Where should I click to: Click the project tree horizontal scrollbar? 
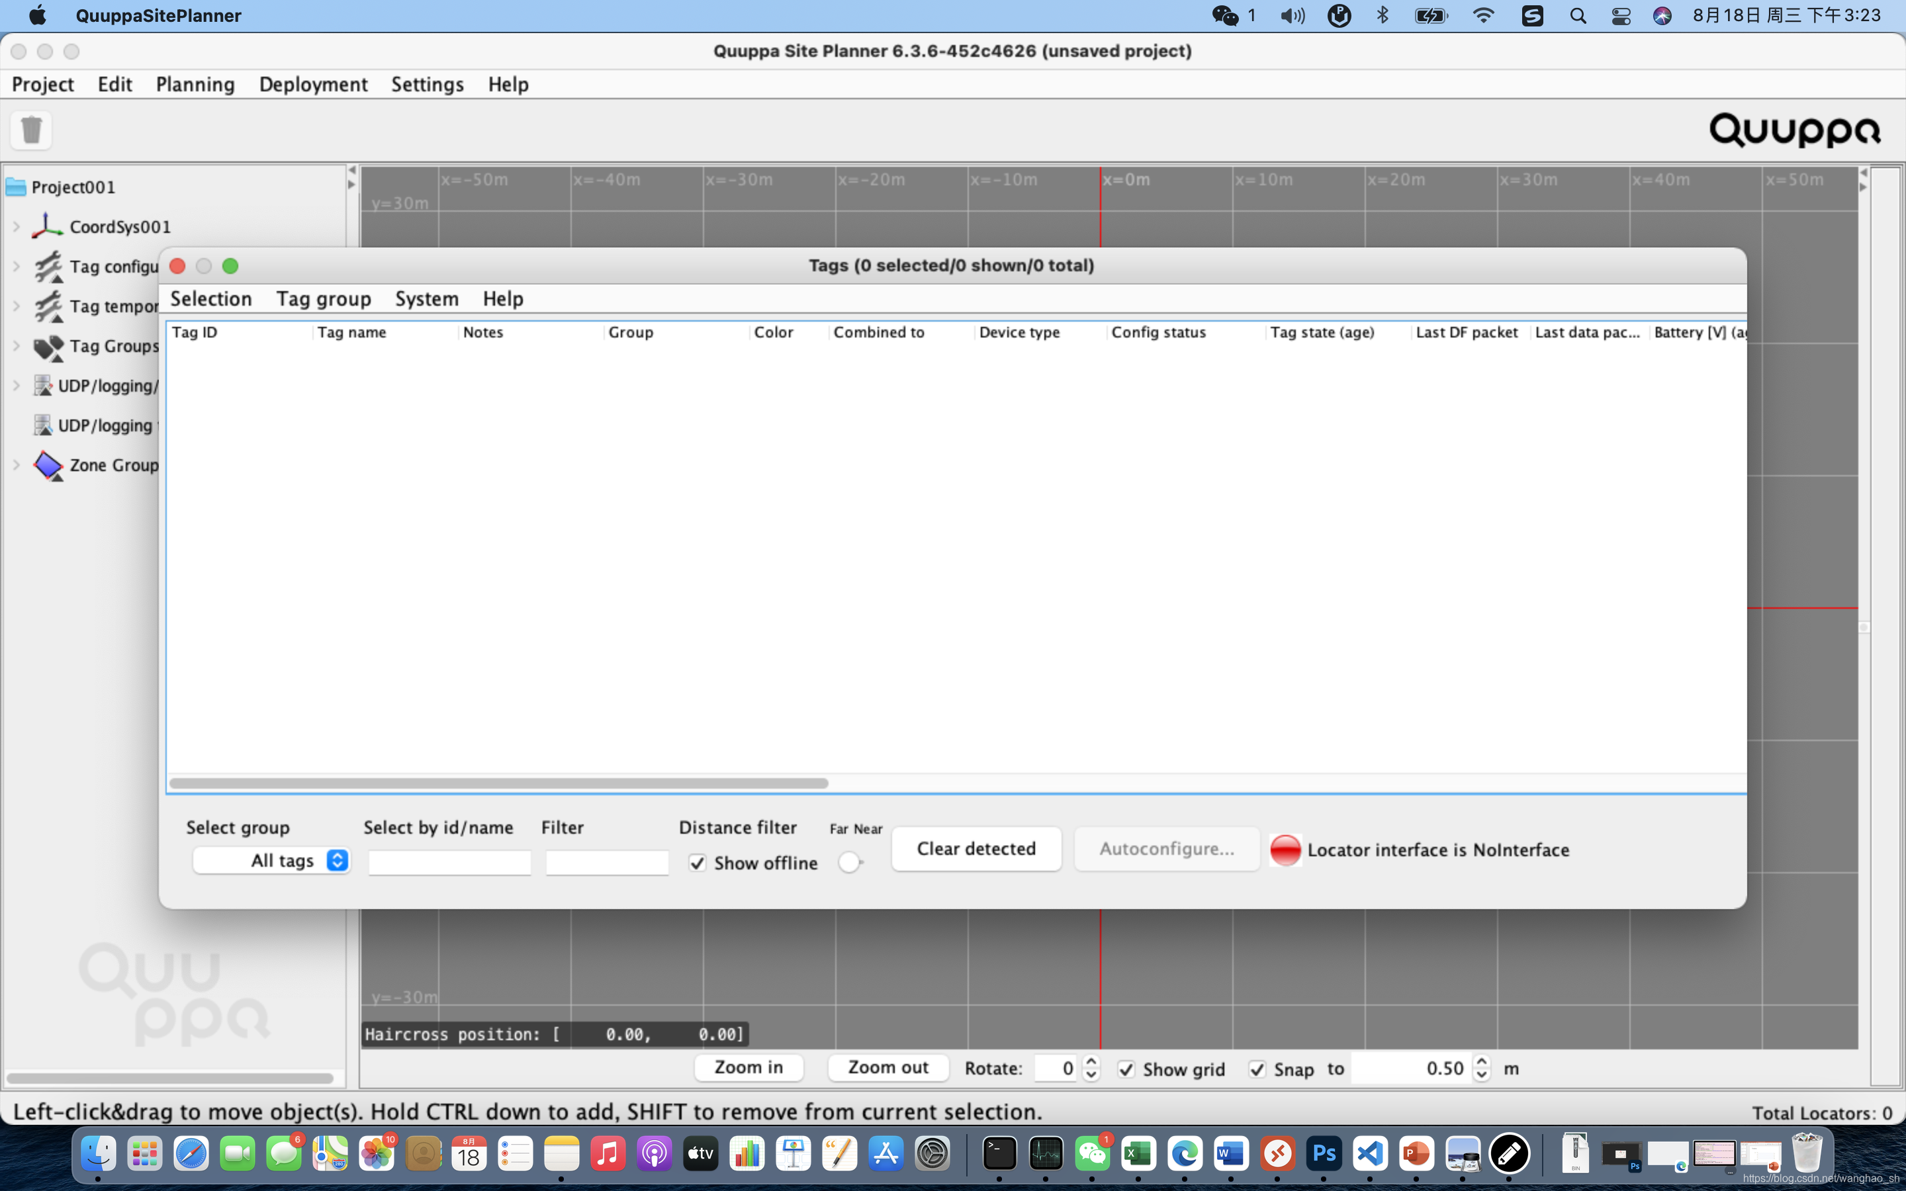tap(170, 1079)
